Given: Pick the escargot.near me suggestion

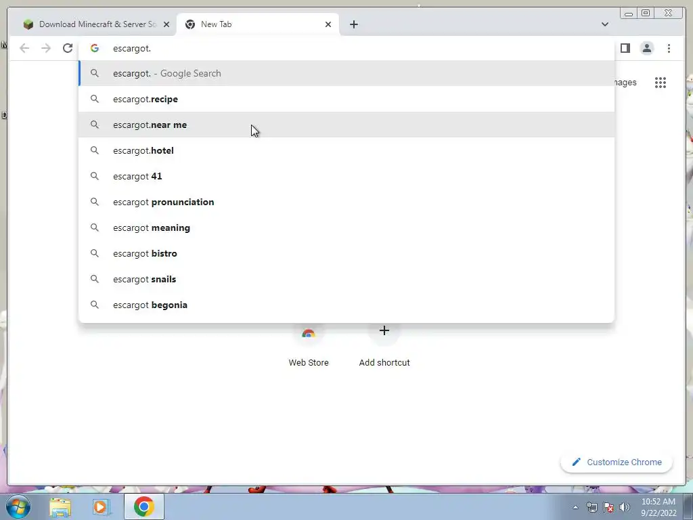Looking at the screenshot, I should tap(346, 125).
